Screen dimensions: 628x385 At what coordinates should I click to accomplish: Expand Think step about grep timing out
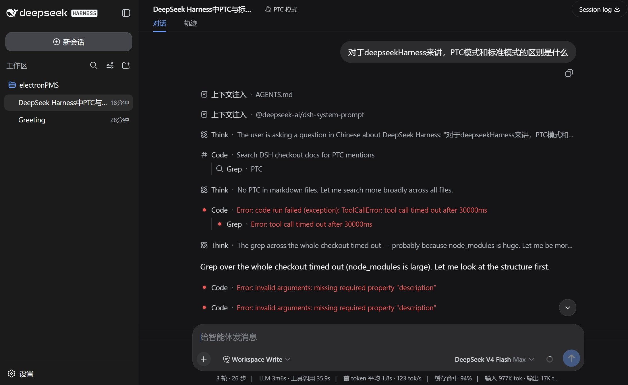click(387, 245)
